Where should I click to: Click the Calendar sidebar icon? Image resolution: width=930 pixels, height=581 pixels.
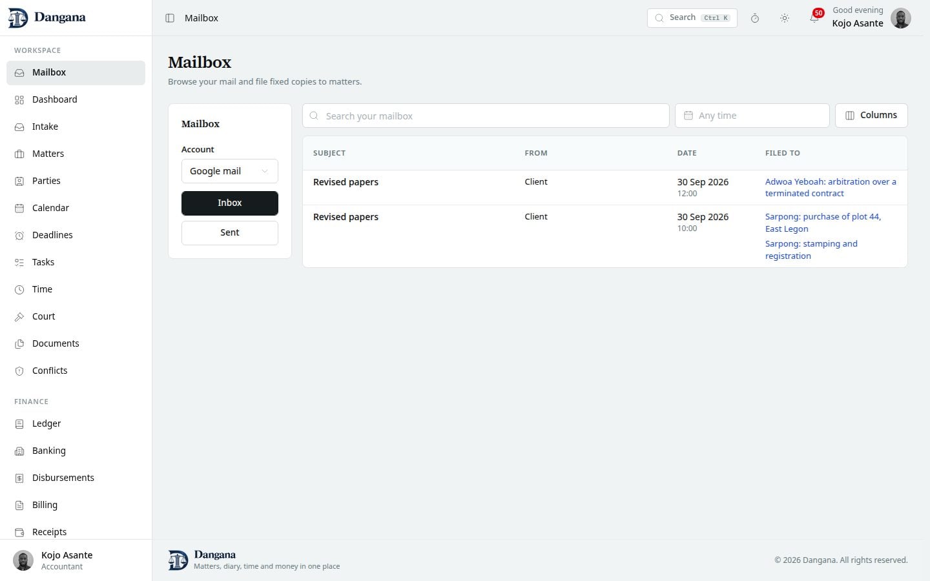coord(19,209)
